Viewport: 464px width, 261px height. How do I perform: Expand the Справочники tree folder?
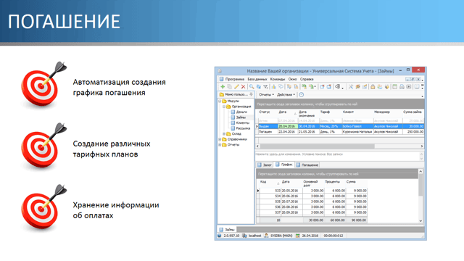pyautogui.click(x=220, y=139)
